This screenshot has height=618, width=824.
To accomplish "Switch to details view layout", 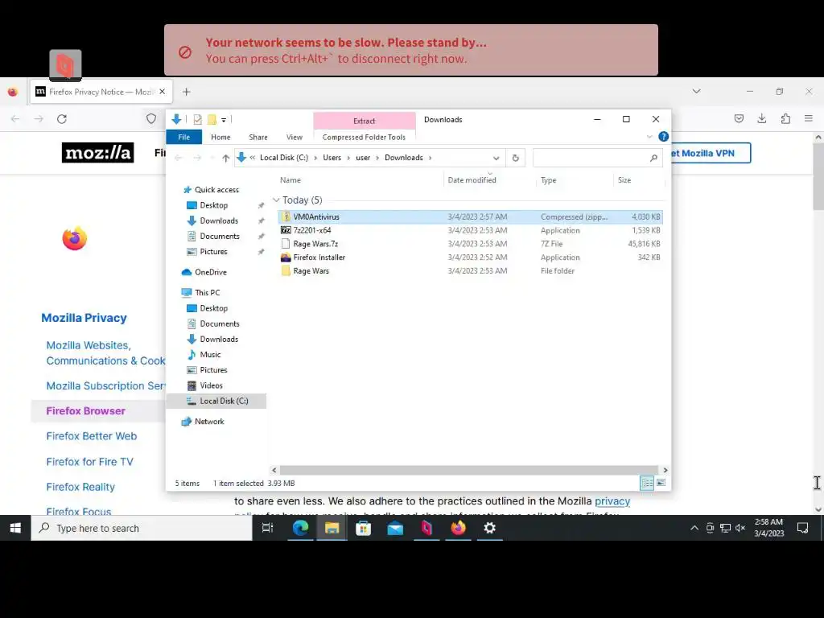I will 647,483.
